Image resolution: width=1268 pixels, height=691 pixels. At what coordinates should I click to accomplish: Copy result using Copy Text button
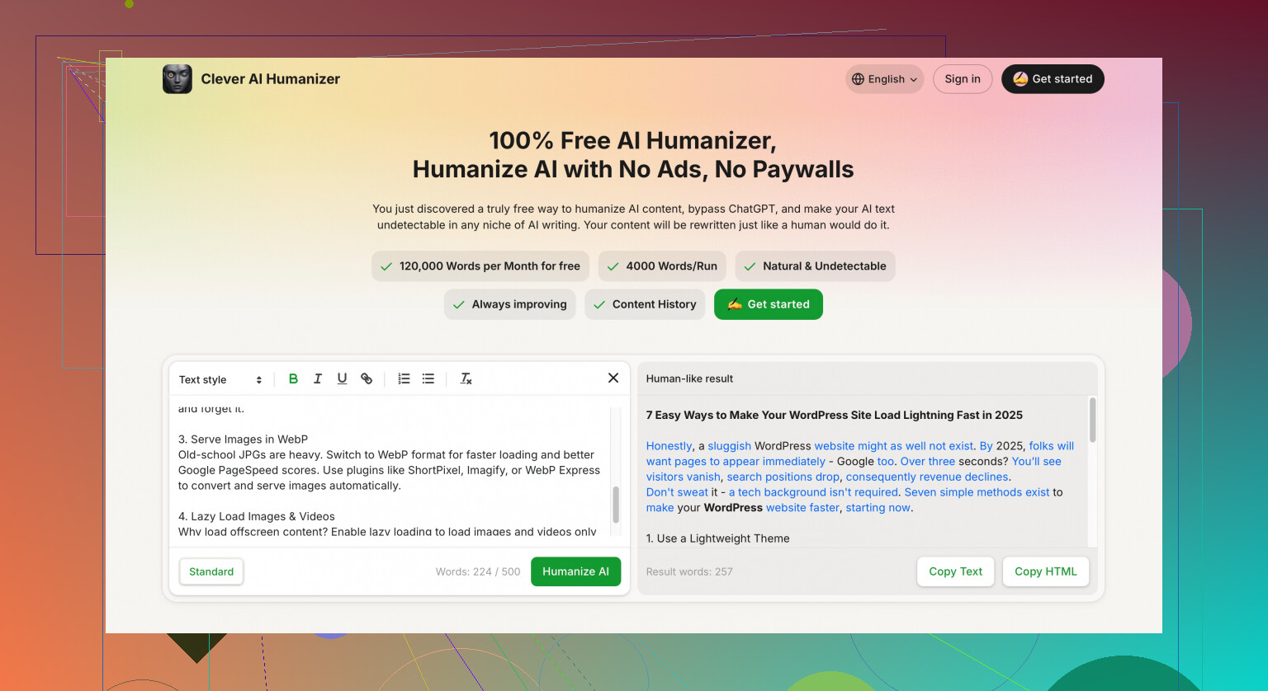(956, 571)
